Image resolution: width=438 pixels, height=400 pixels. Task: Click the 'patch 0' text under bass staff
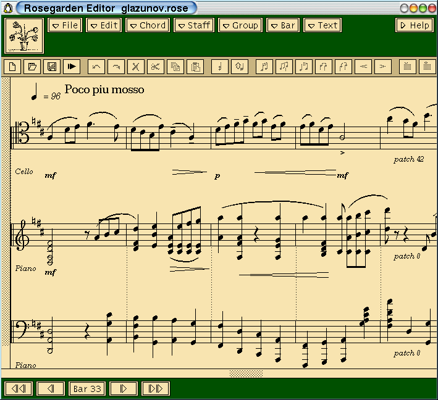tap(406, 353)
